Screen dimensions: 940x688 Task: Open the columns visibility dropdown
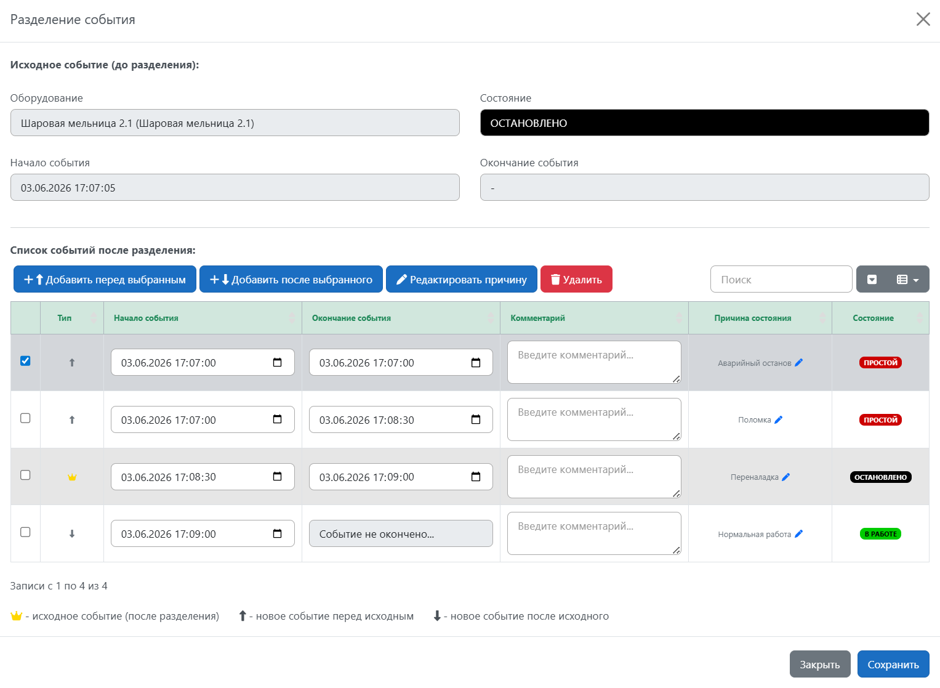[x=908, y=280]
